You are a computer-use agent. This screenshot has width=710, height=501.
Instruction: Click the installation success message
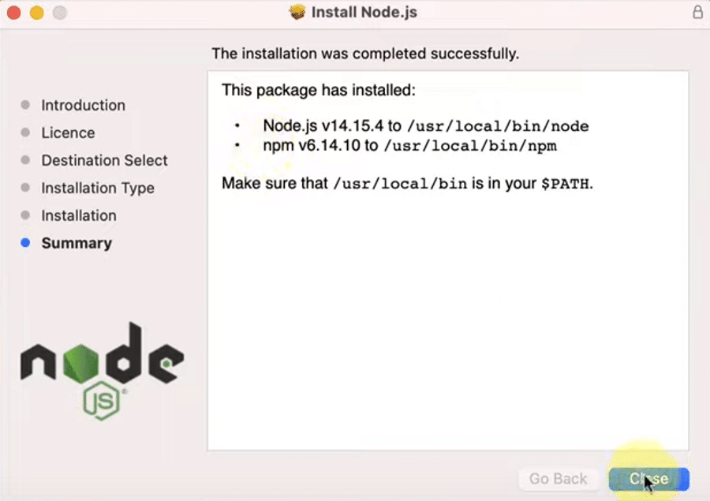tap(365, 53)
